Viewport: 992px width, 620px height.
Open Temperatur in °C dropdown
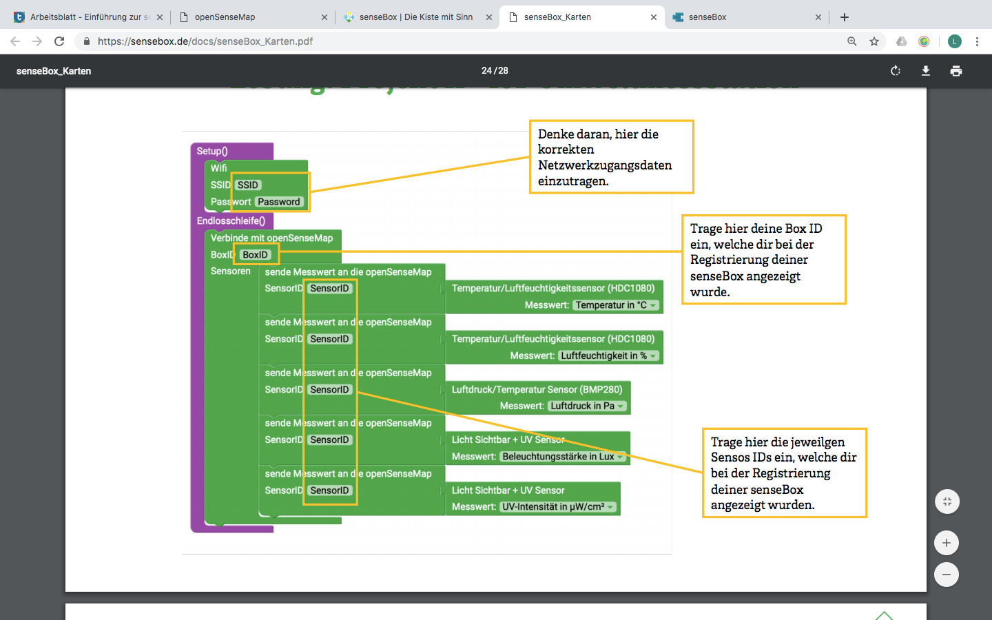click(617, 305)
